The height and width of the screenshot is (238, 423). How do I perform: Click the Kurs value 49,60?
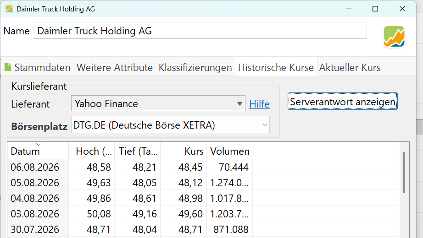point(190,214)
